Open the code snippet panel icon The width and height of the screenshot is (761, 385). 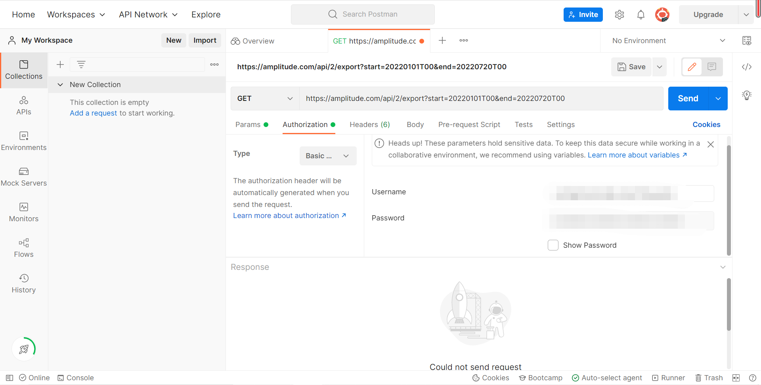click(x=747, y=67)
